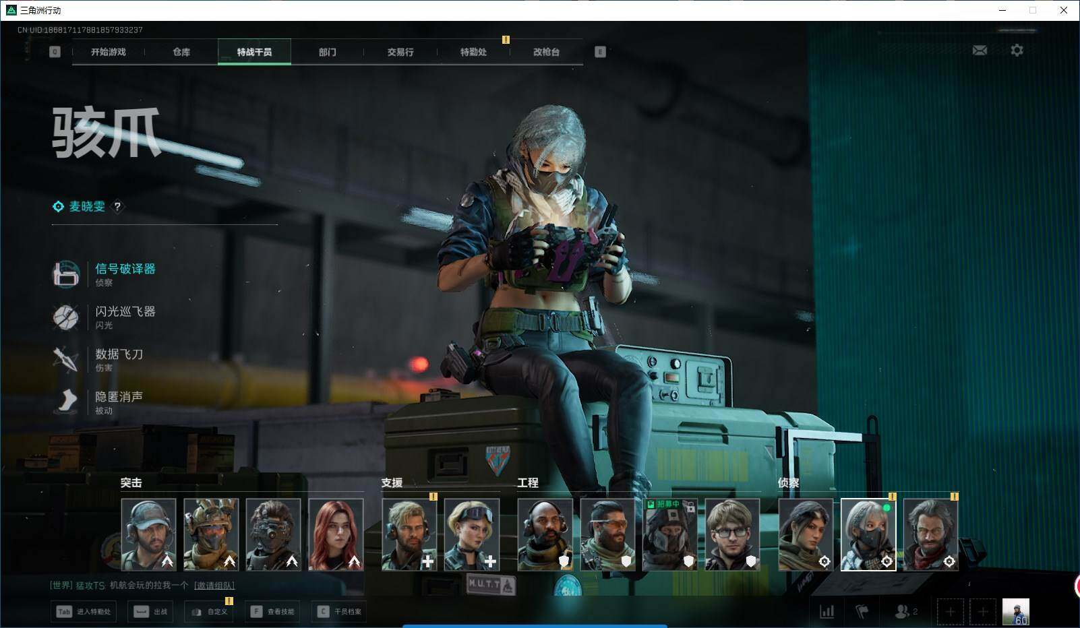This screenshot has height=628, width=1080.
Task: Click the operator real name 麦晓雯
Action: [87, 207]
